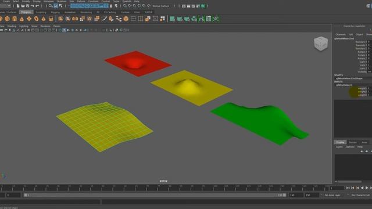372x209 pixels.
Task: Switch to the TURTLE shelf tab
Action: (x=149, y=12)
